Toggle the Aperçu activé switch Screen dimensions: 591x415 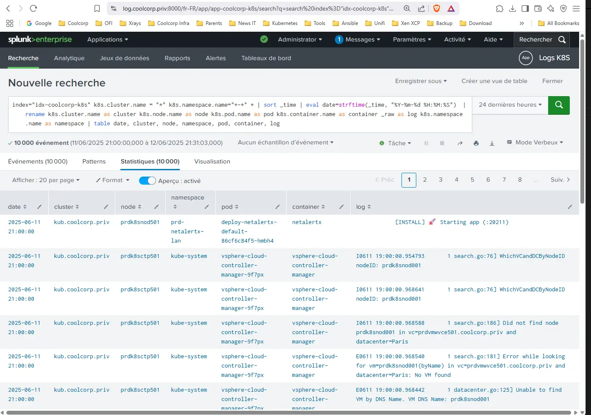click(x=148, y=180)
